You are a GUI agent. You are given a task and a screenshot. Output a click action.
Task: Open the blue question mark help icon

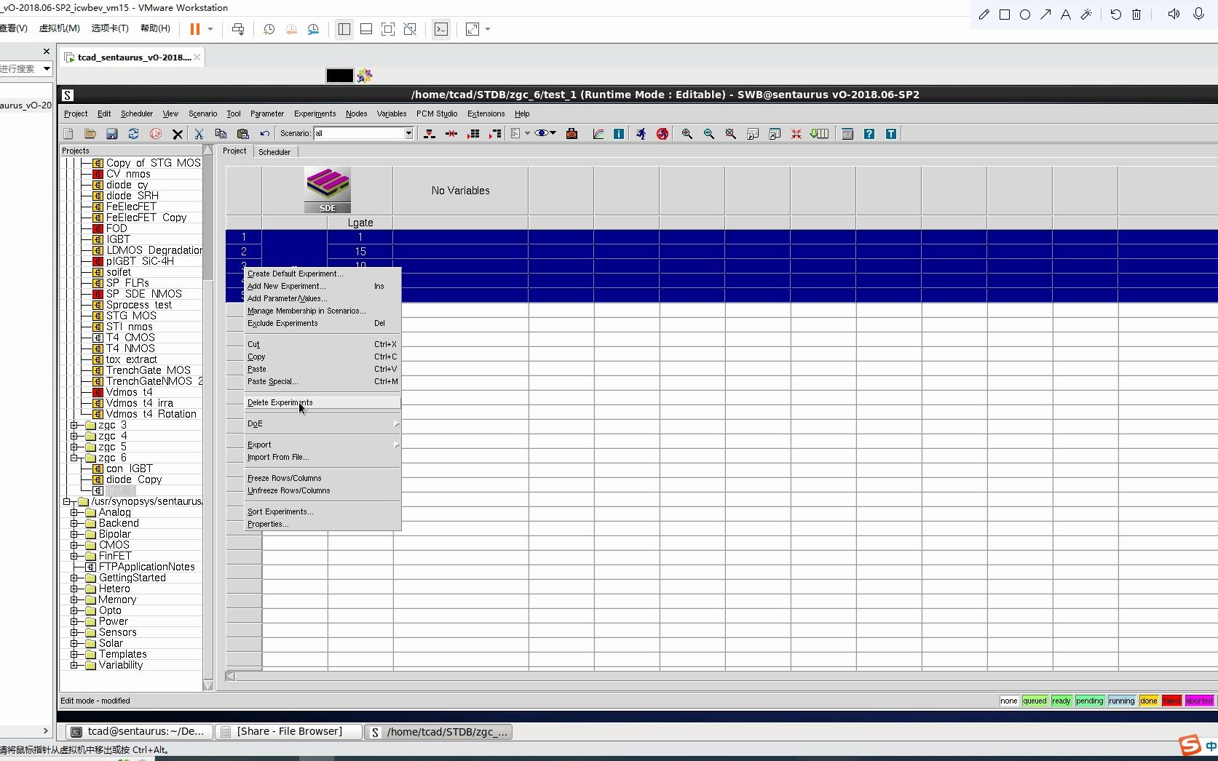click(x=869, y=134)
